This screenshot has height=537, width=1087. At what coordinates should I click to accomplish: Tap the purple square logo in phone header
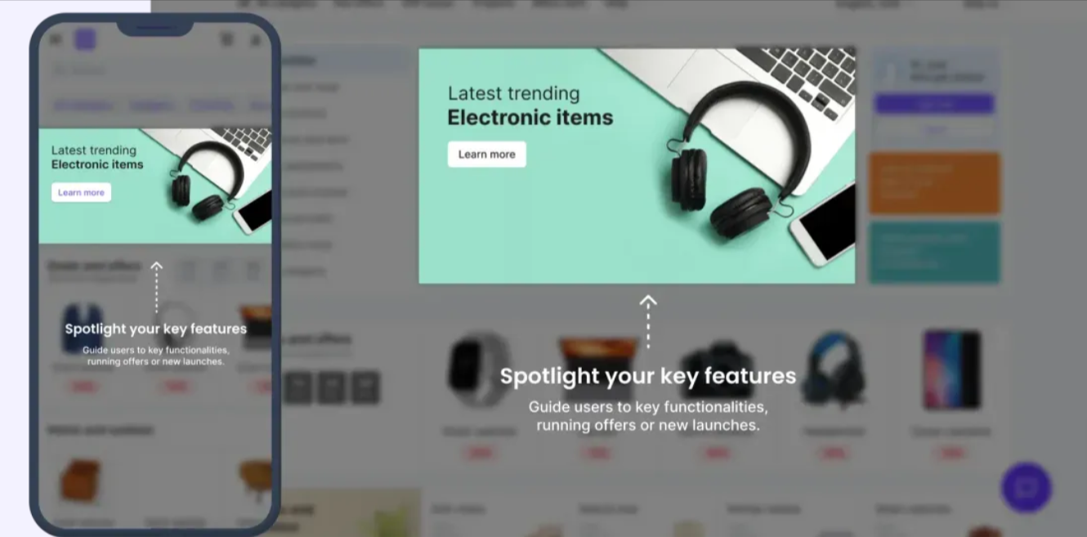click(85, 39)
